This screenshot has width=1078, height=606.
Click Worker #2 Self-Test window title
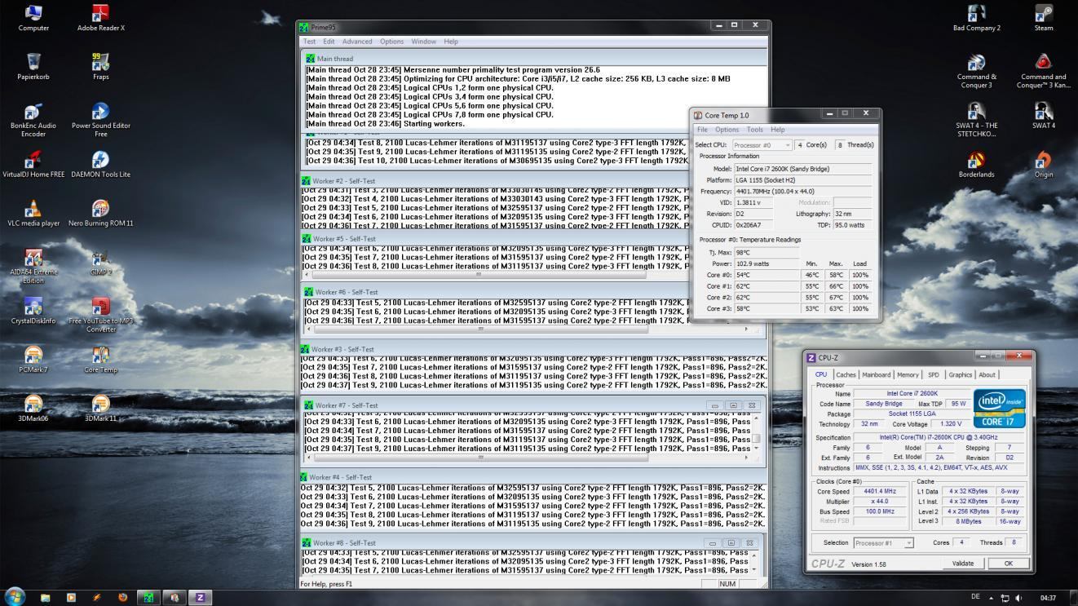point(343,181)
